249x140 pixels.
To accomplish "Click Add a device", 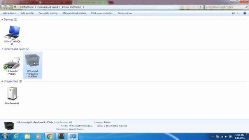I will click(9, 13).
